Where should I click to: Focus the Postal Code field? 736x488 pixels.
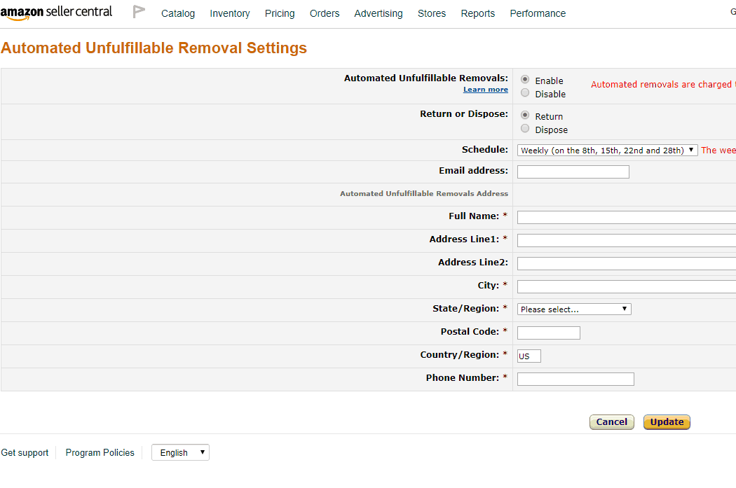click(x=549, y=333)
